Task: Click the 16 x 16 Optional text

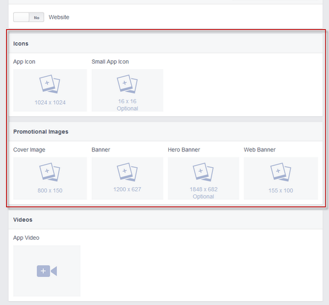Action: coord(127,105)
